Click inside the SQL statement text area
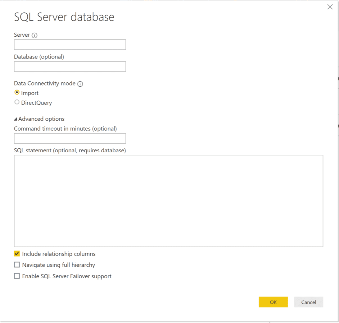 point(169,201)
